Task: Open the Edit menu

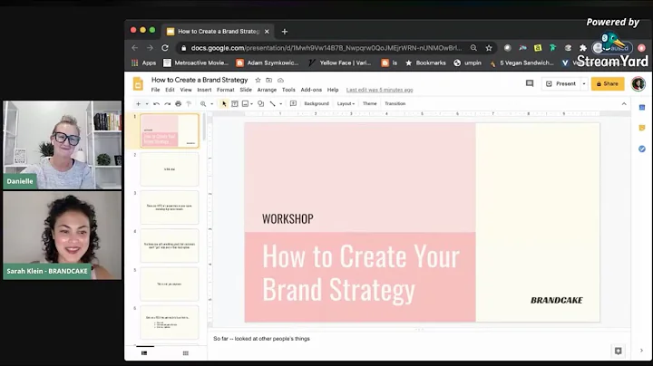Action: [170, 90]
